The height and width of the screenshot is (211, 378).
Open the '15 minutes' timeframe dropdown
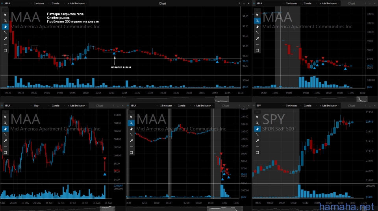[167, 106]
